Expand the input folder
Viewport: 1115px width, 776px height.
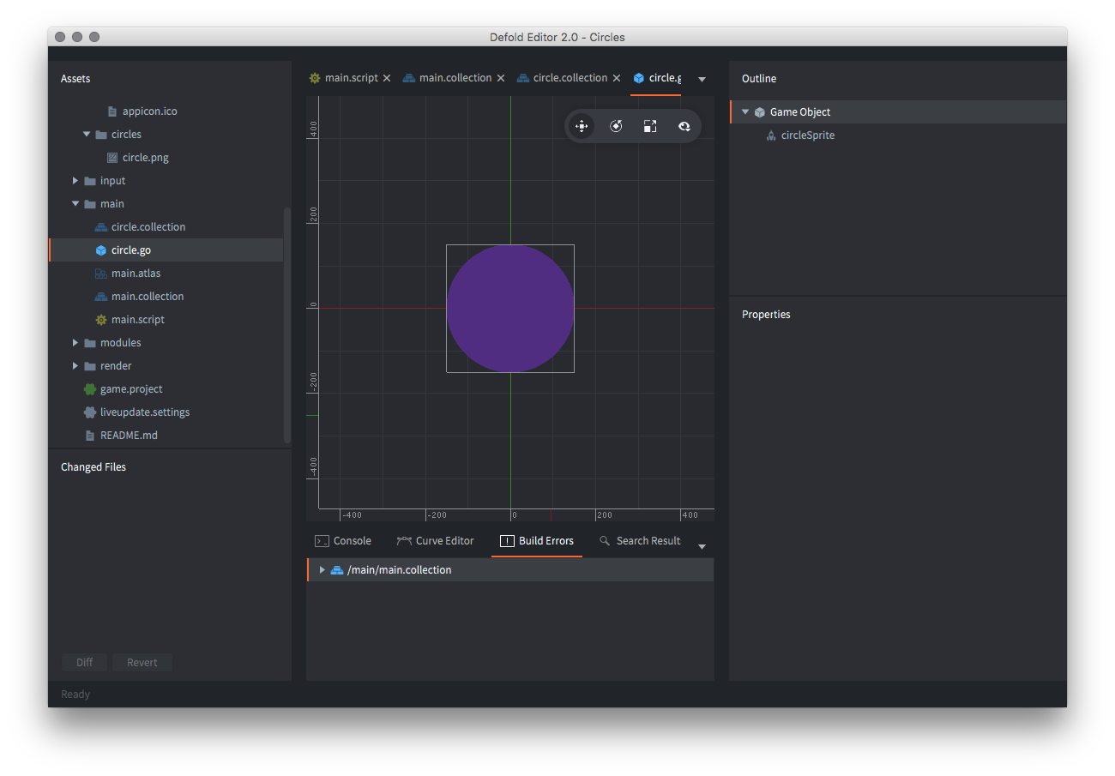coord(75,181)
